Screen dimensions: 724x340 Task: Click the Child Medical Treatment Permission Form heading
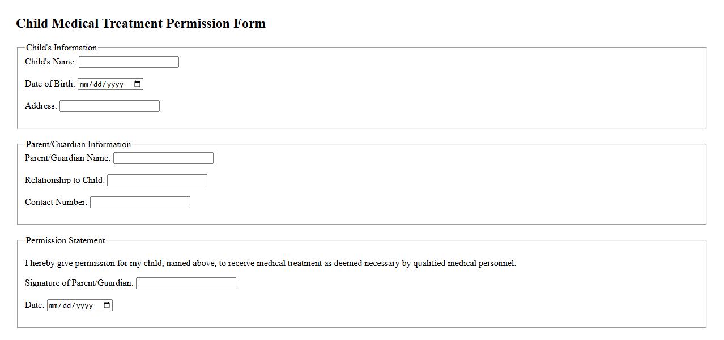pos(140,24)
